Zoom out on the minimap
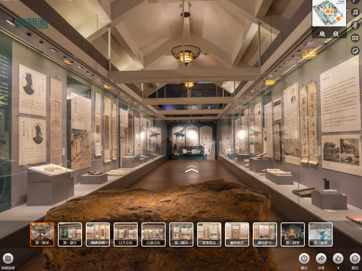Image resolution: width=362 pixels, height=271 pixels. click(336, 34)
